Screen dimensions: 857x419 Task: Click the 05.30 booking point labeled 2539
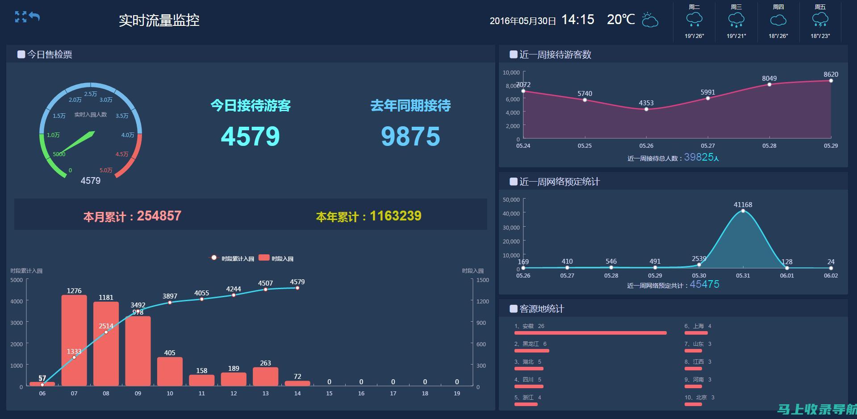699,265
